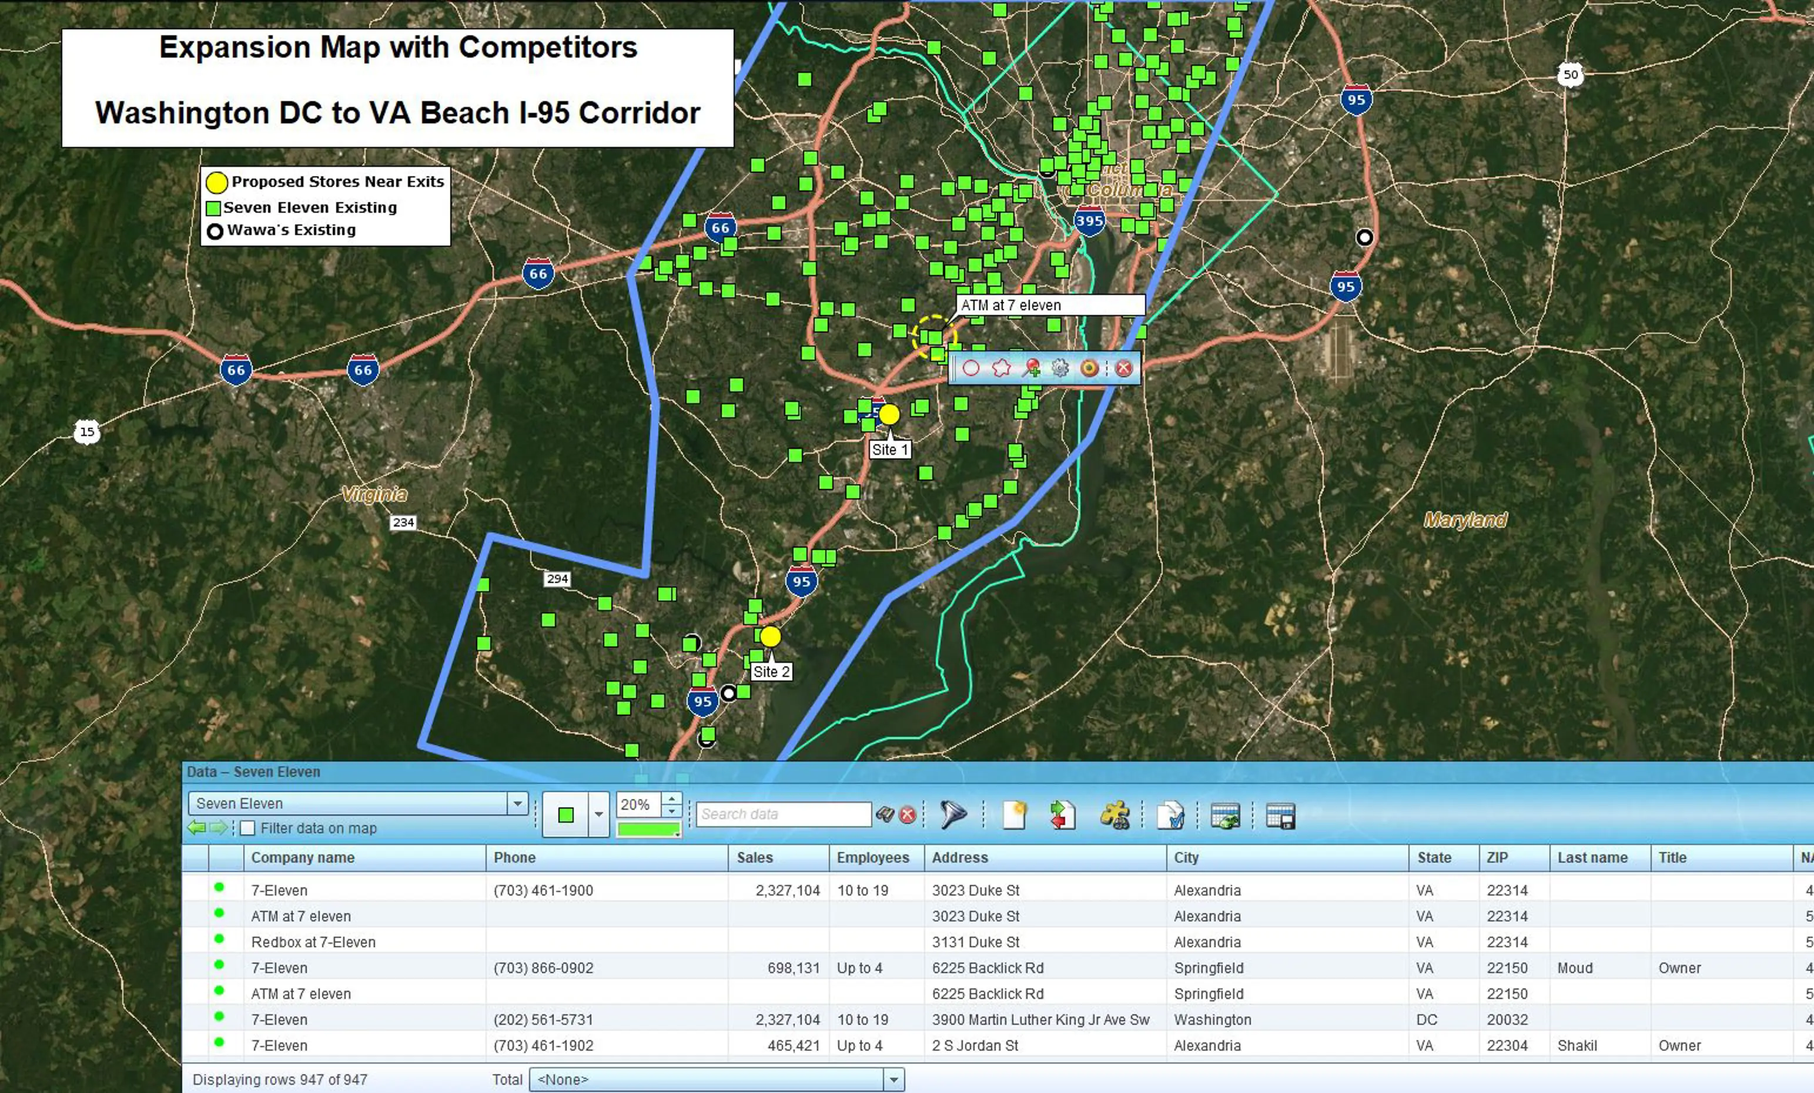The image size is (1814, 1093).
Task: Click the import/export arrows document icon
Action: coord(1062,816)
